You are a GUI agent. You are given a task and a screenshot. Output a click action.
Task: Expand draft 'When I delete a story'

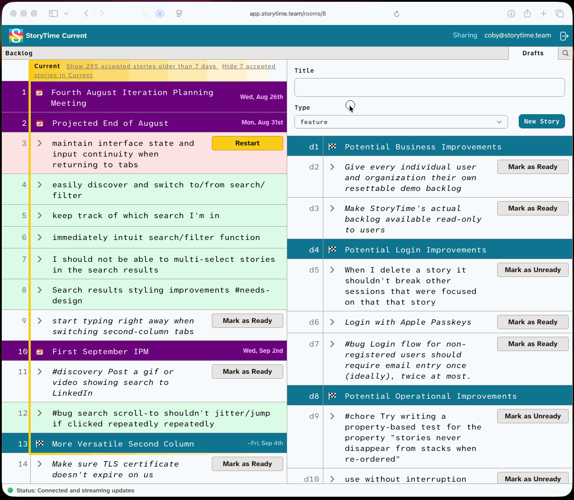click(332, 270)
